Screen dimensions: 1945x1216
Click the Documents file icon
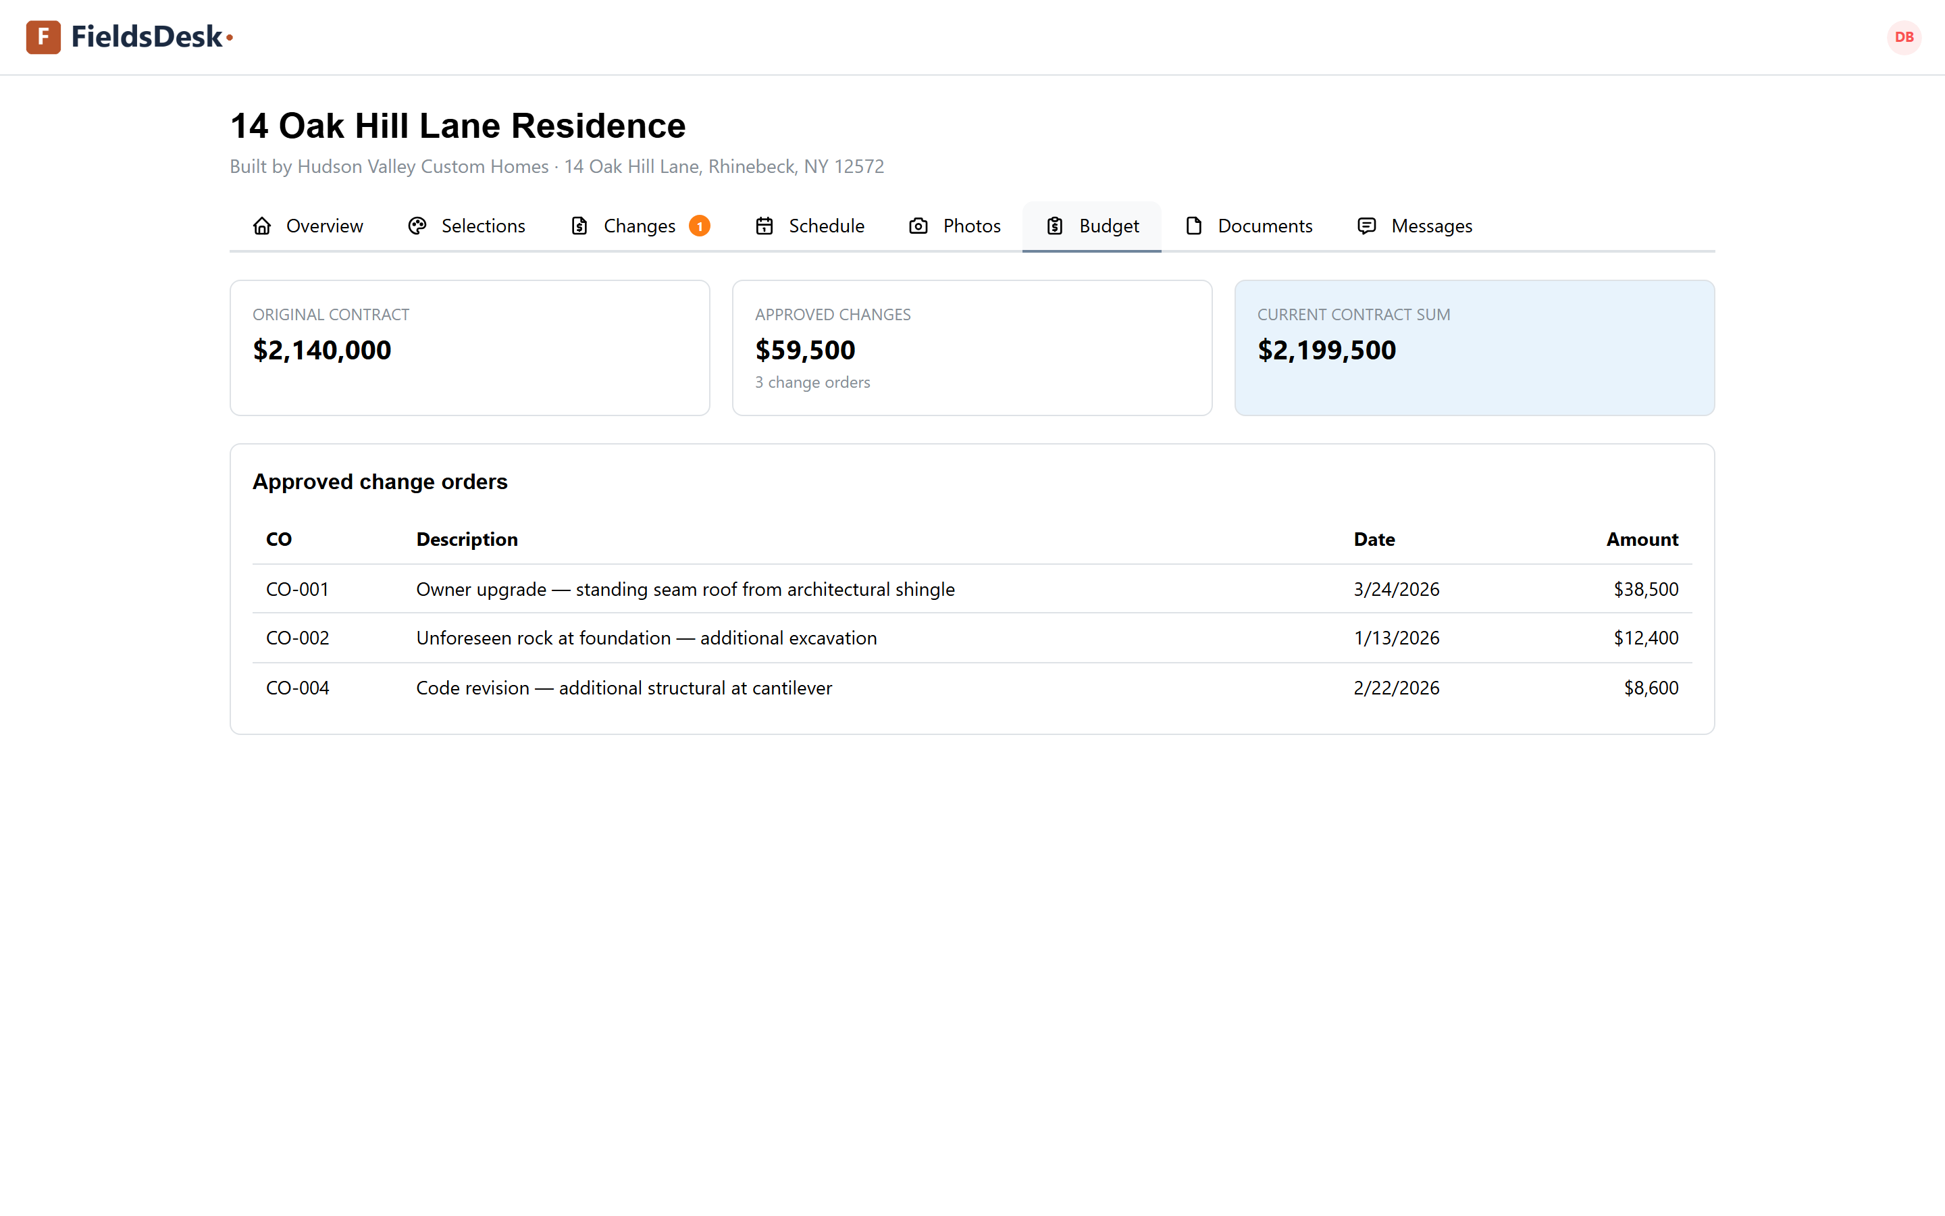[1193, 226]
